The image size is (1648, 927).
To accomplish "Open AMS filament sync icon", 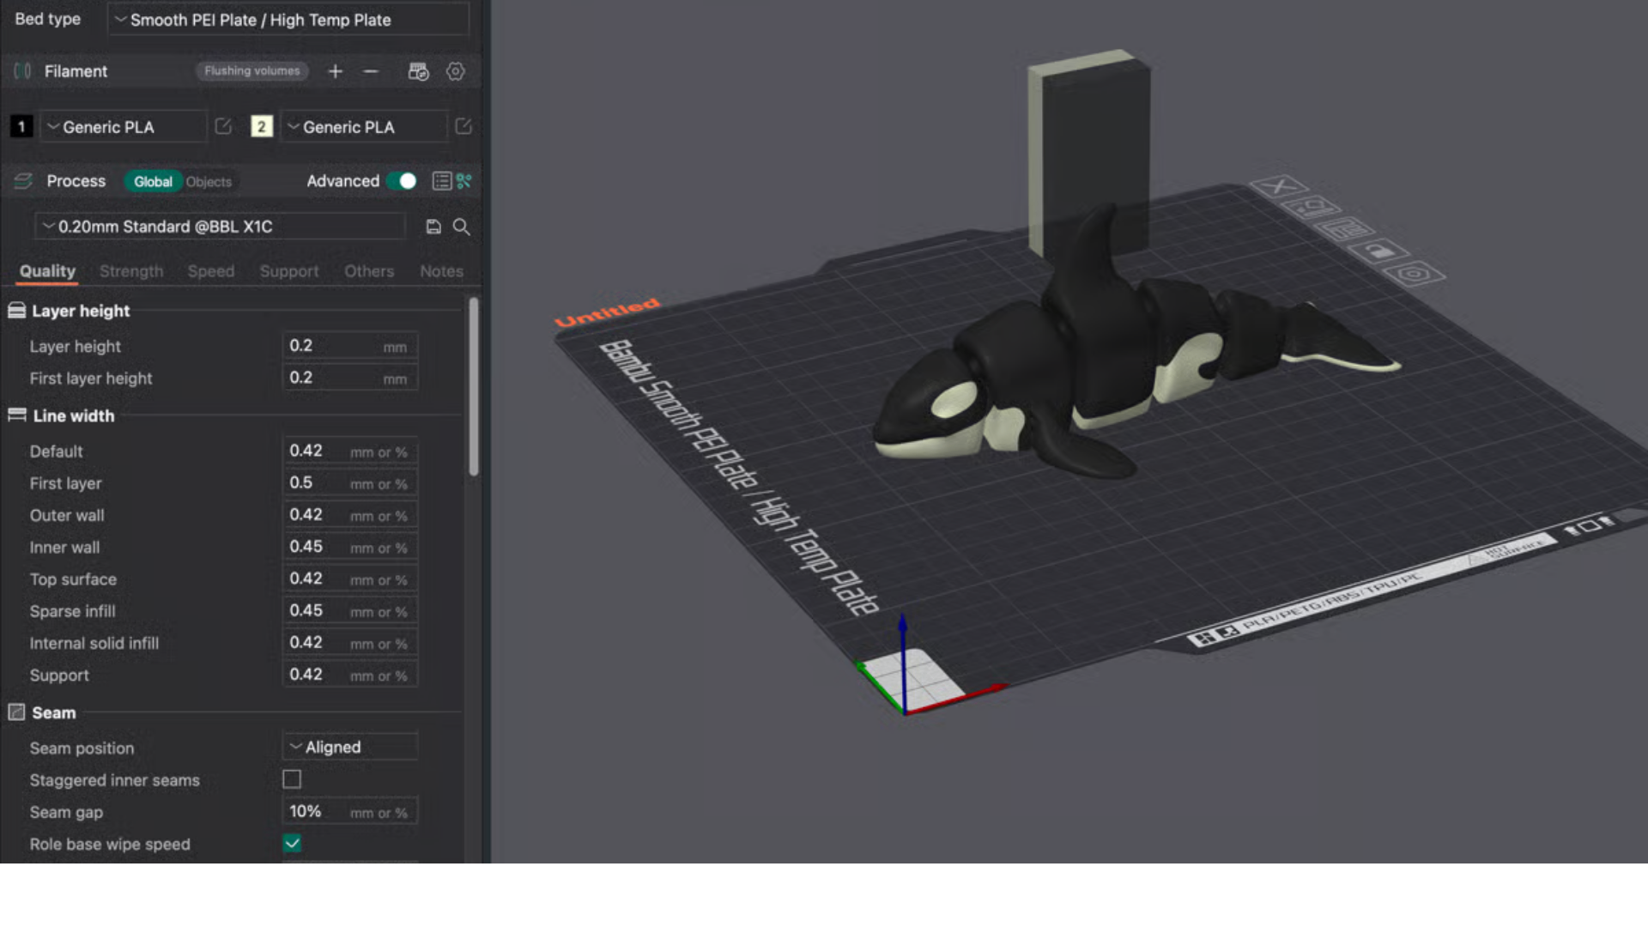I will 418,71.
